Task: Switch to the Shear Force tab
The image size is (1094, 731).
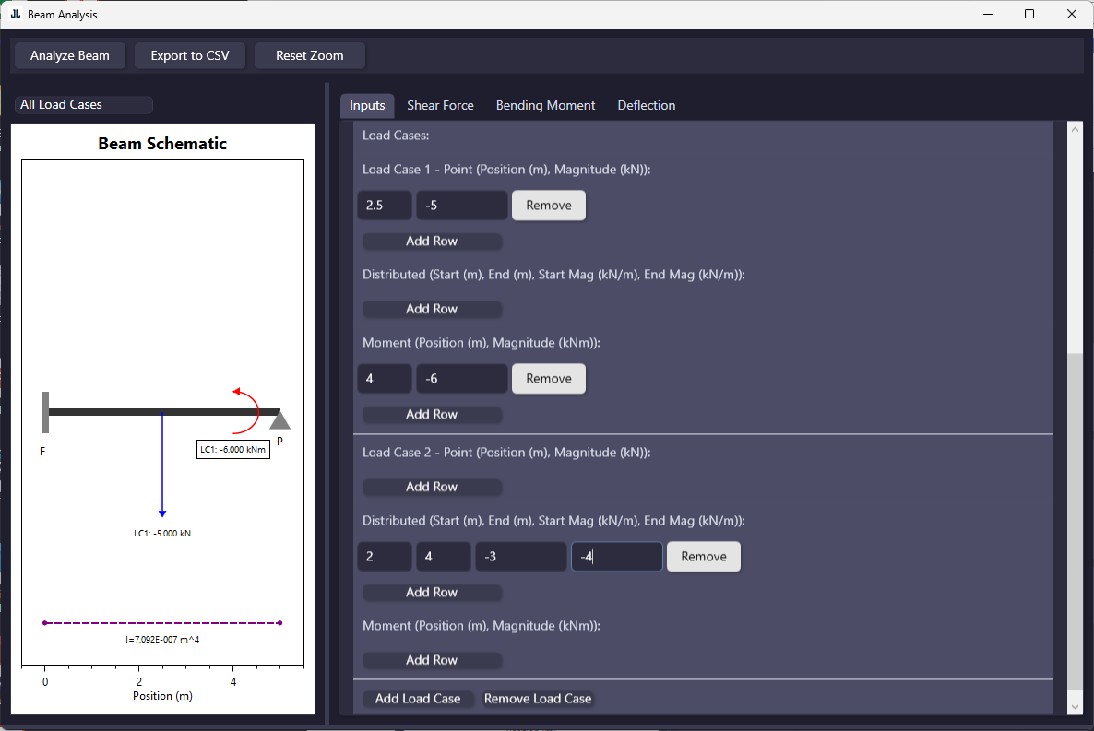Action: 440,106
